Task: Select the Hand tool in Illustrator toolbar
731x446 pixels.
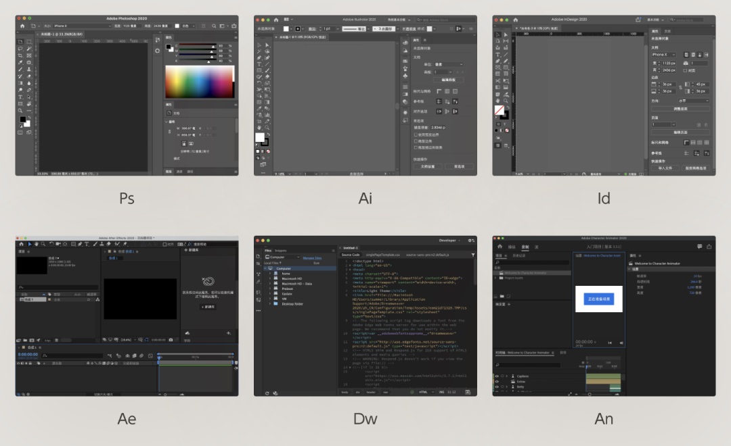Action: point(259,126)
